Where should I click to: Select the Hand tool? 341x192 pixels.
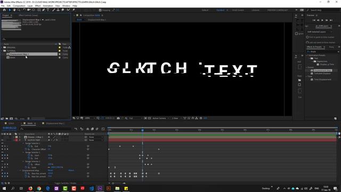point(14,10)
